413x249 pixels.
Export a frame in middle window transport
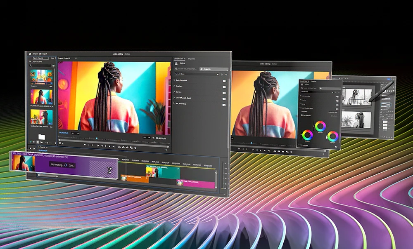(283, 151)
